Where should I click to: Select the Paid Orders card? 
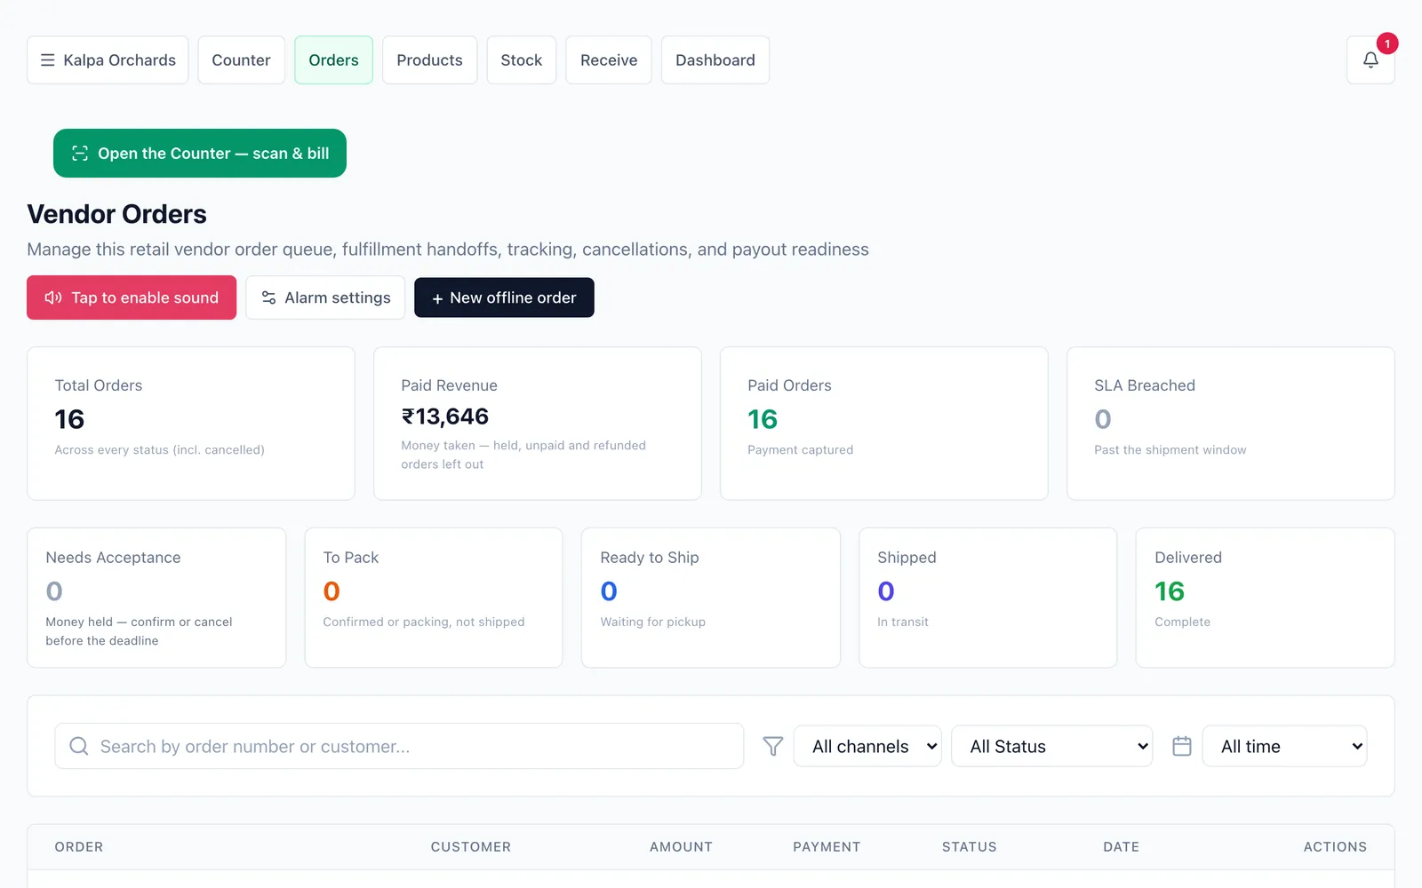pyautogui.click(x=884, y=424)
